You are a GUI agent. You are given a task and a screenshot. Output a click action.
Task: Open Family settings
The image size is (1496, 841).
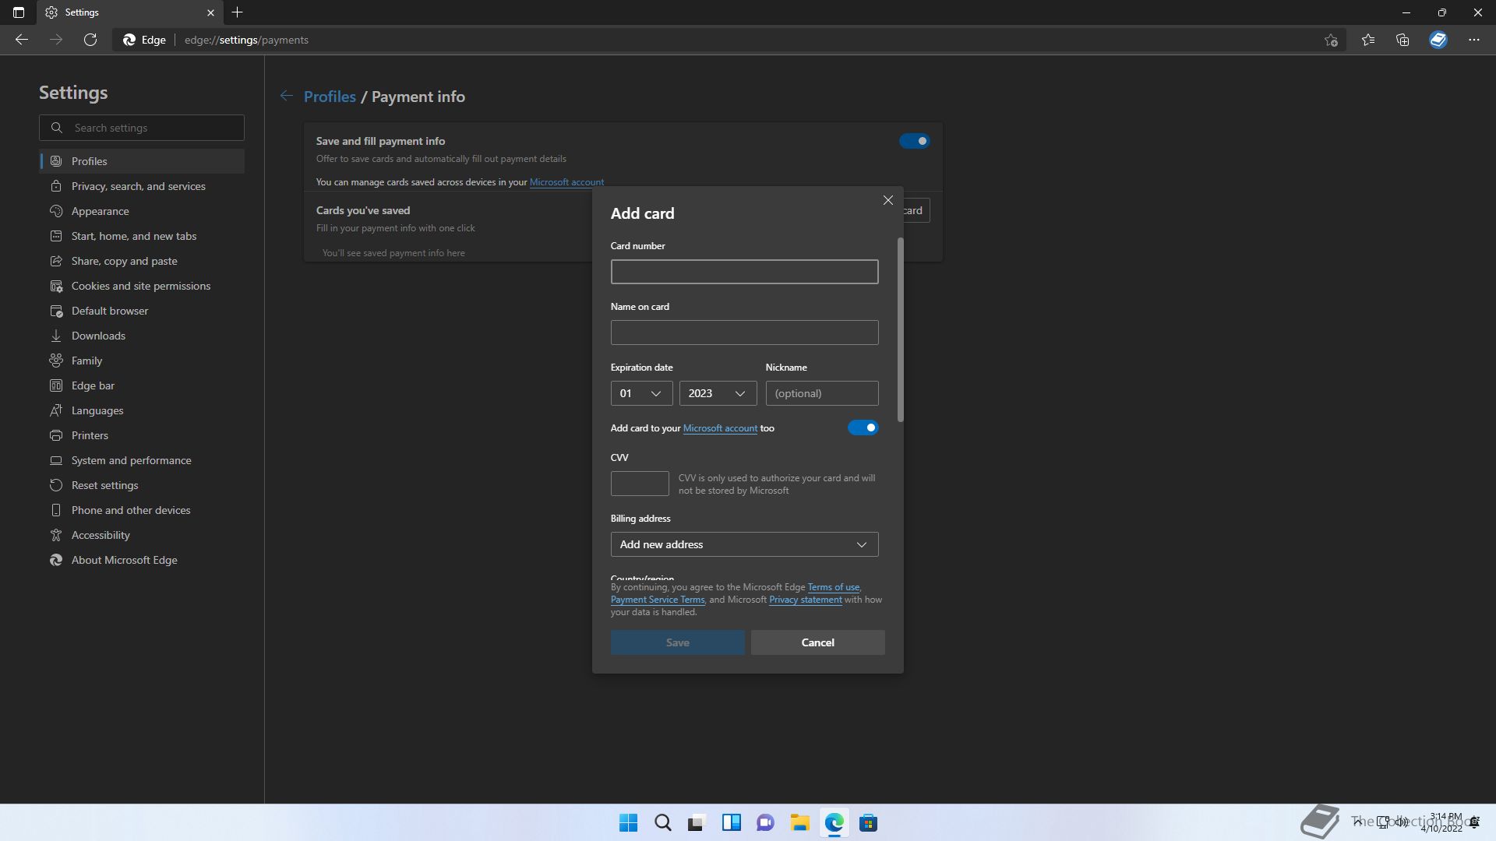[x=142, y=361]
